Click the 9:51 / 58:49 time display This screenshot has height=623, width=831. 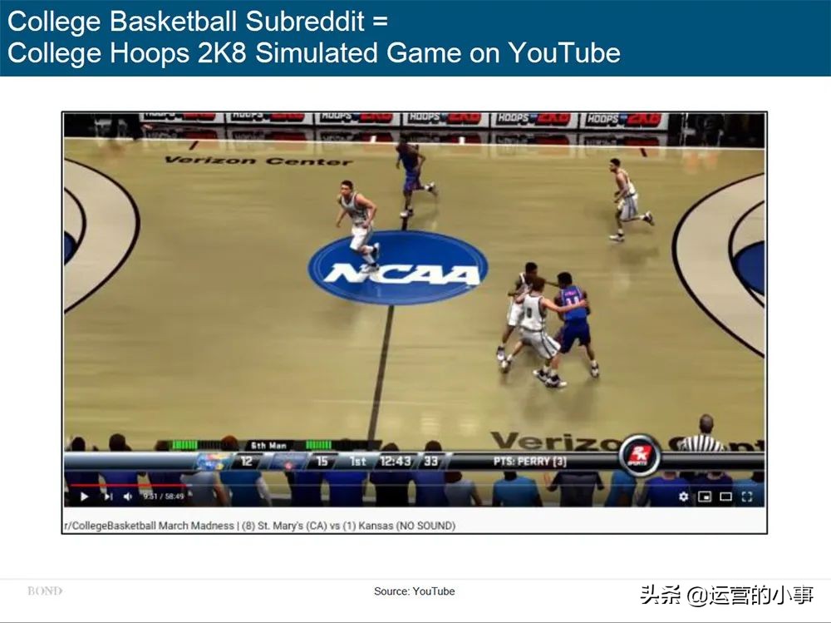tap(163, 497)
